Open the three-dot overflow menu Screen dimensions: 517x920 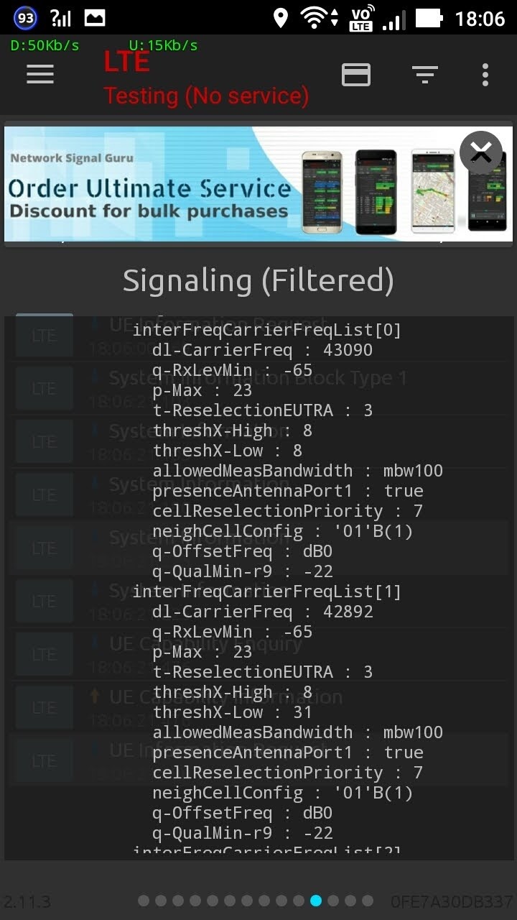click(485, 74)
